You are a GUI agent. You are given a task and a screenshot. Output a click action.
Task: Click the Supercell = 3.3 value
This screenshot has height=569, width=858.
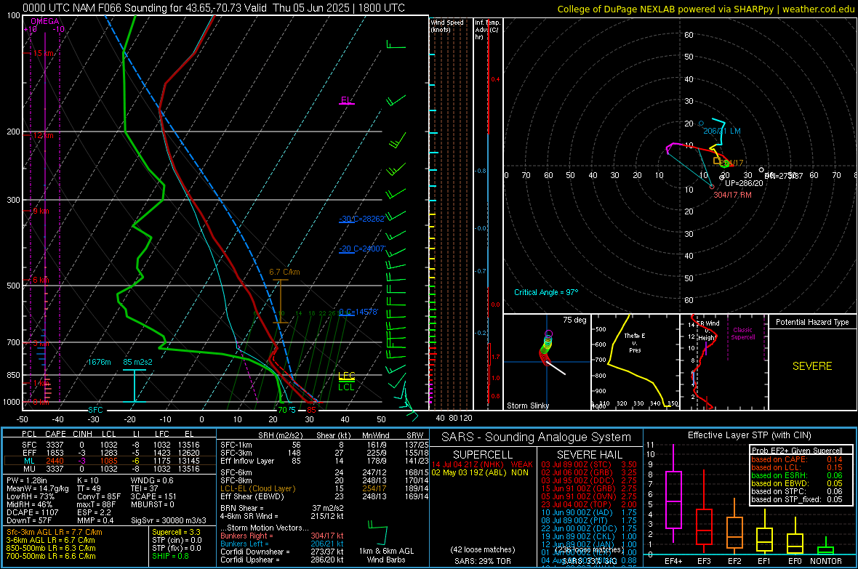[176, 532]
